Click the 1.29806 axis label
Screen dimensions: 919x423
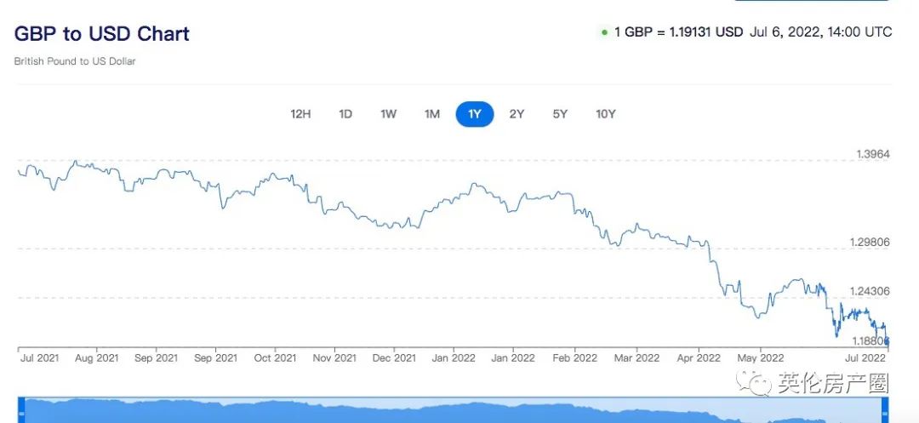tap(870, 243)
